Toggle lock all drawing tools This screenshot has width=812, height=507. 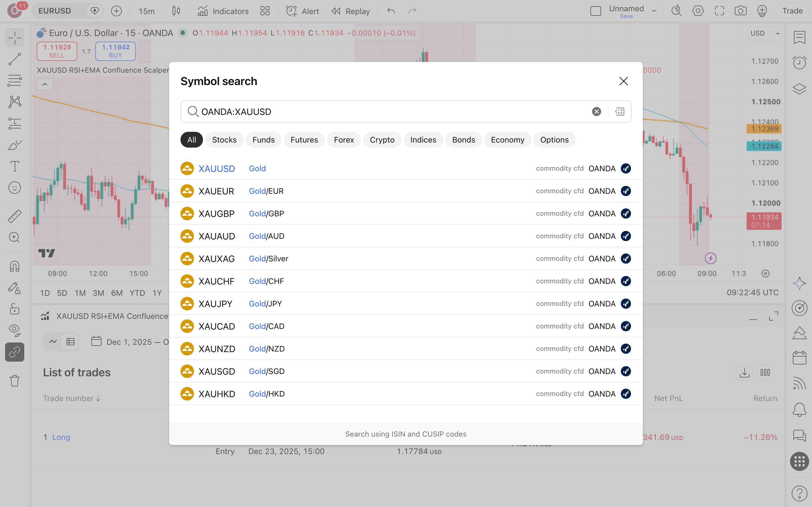15,309
